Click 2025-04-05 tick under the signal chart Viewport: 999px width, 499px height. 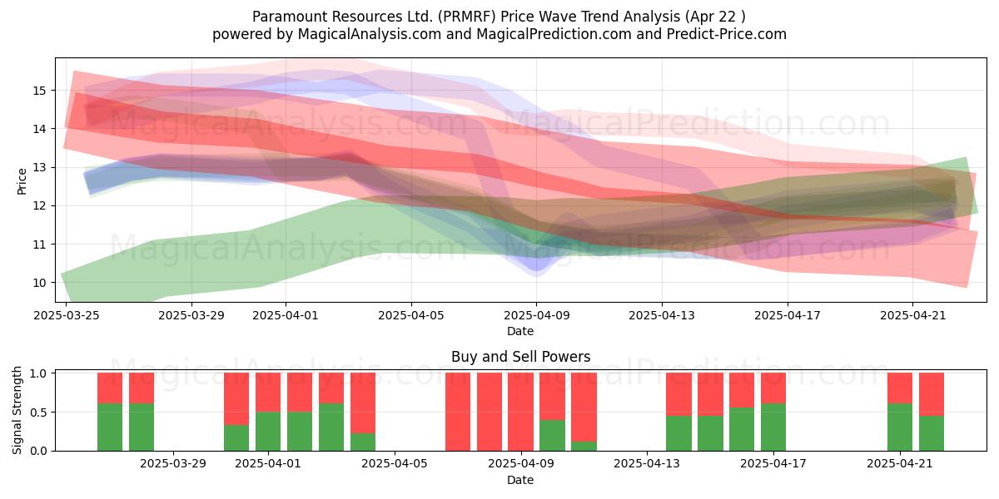[x=395, y=464]
